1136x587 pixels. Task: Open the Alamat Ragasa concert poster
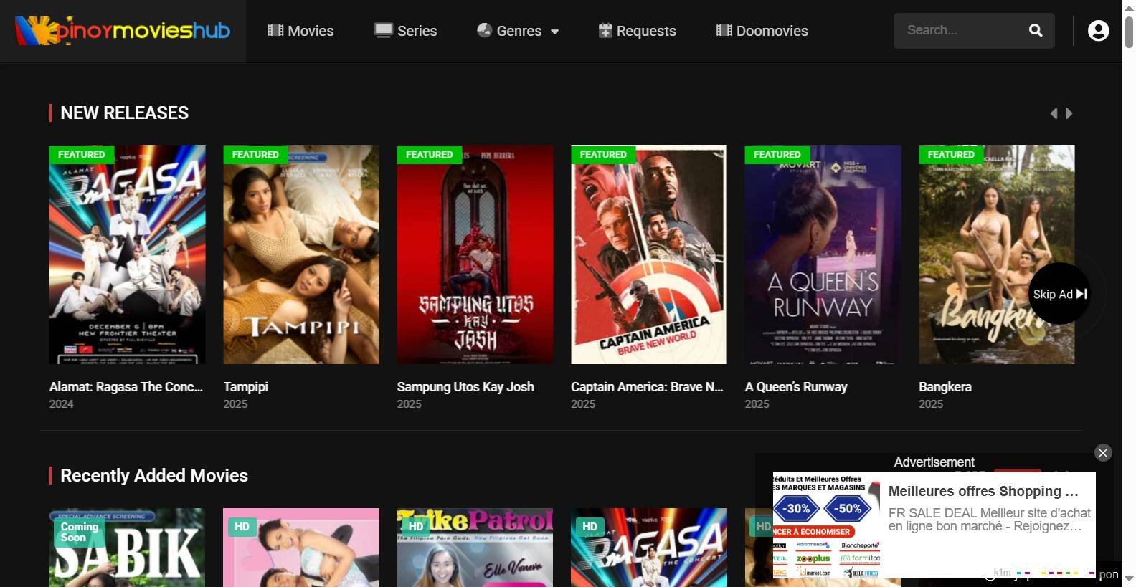pyautogui.click(x=127, y=254)
